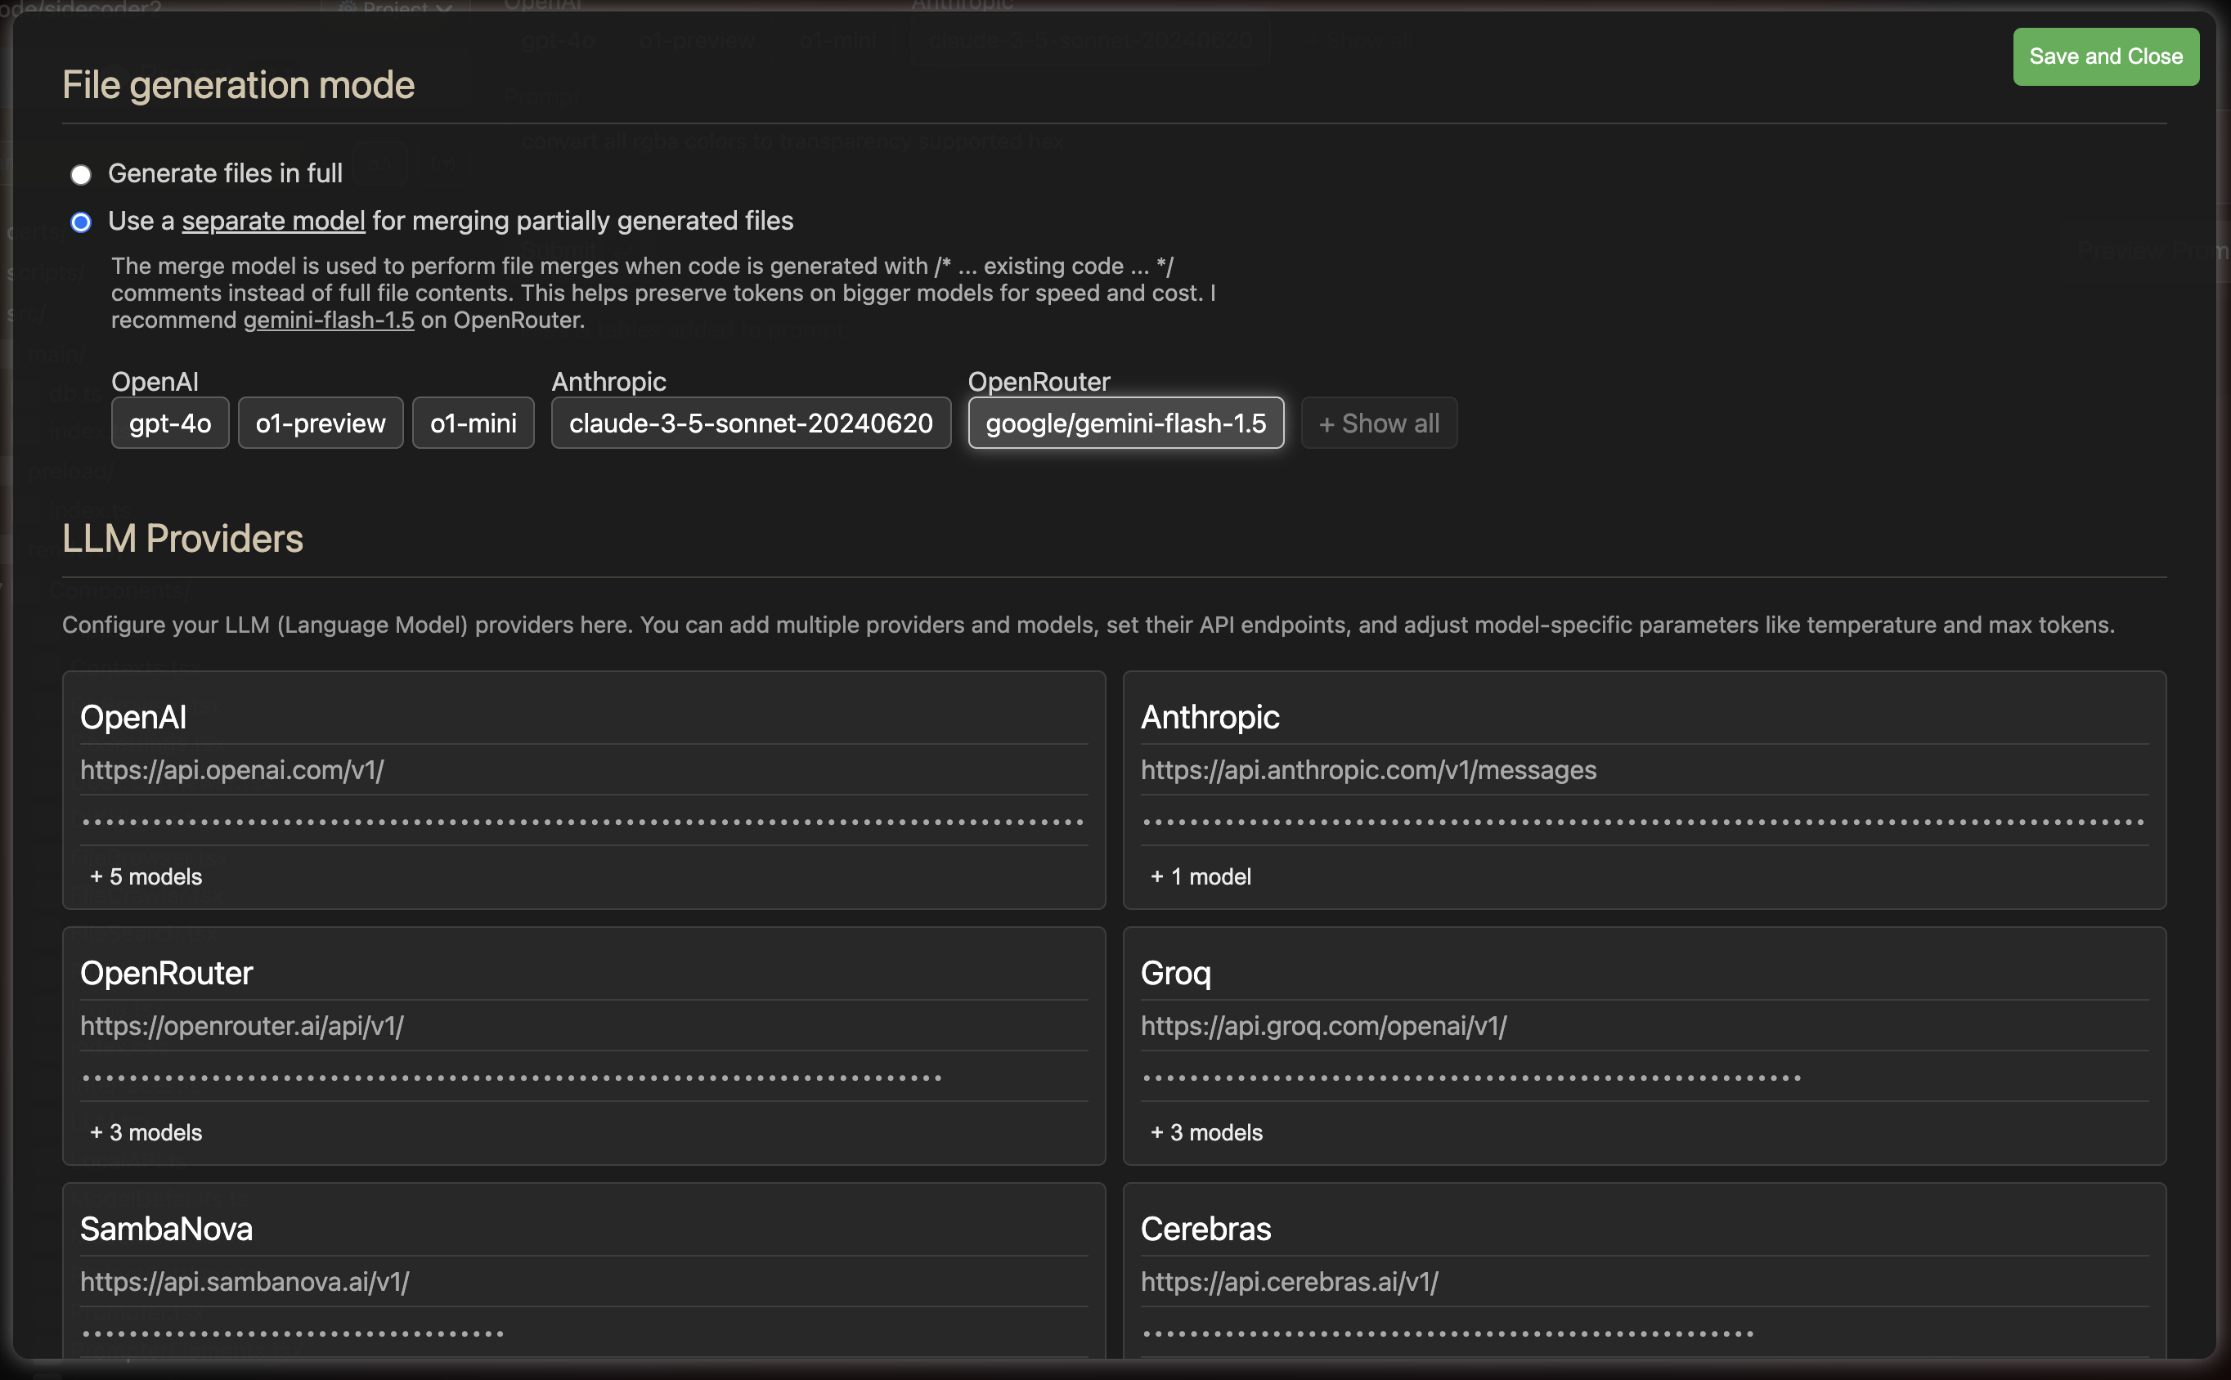
Task: Expand OpenAI '+ 5 models' list
Action: (x=146, y=876)
